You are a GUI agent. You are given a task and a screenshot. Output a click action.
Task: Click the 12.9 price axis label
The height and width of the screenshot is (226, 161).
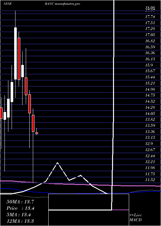(149, 144)
